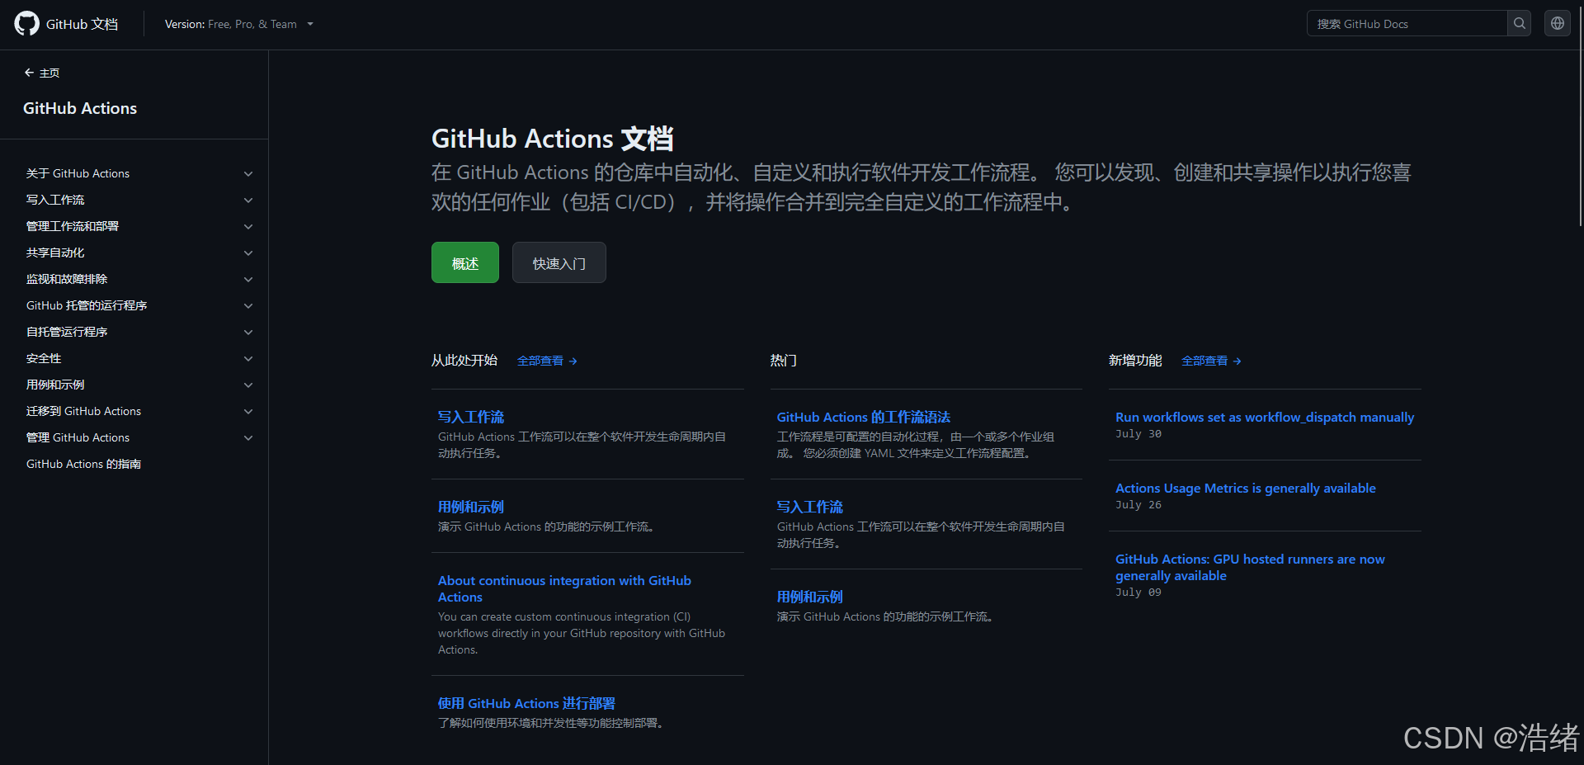Open Actions Usage Metrics is generally available
1584x765 pixels.
click(1245, 488)
